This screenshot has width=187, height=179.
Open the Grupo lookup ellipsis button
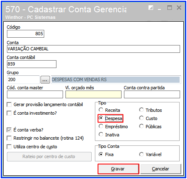[45, 79]
